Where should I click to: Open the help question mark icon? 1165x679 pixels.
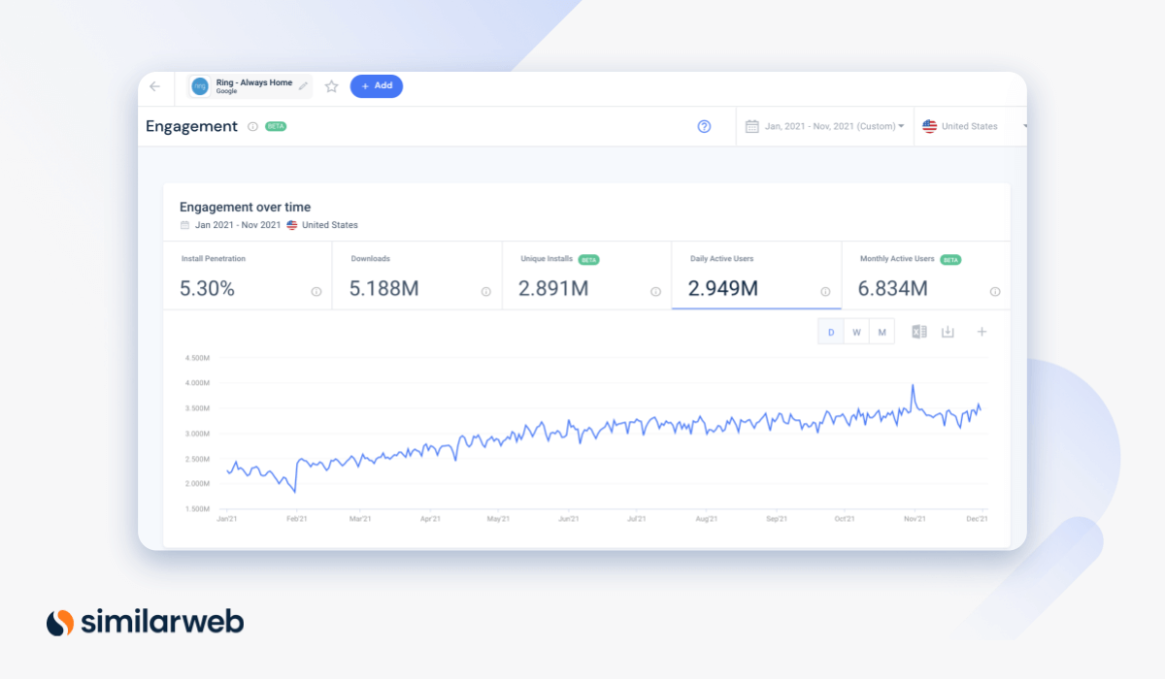point(705,126)
